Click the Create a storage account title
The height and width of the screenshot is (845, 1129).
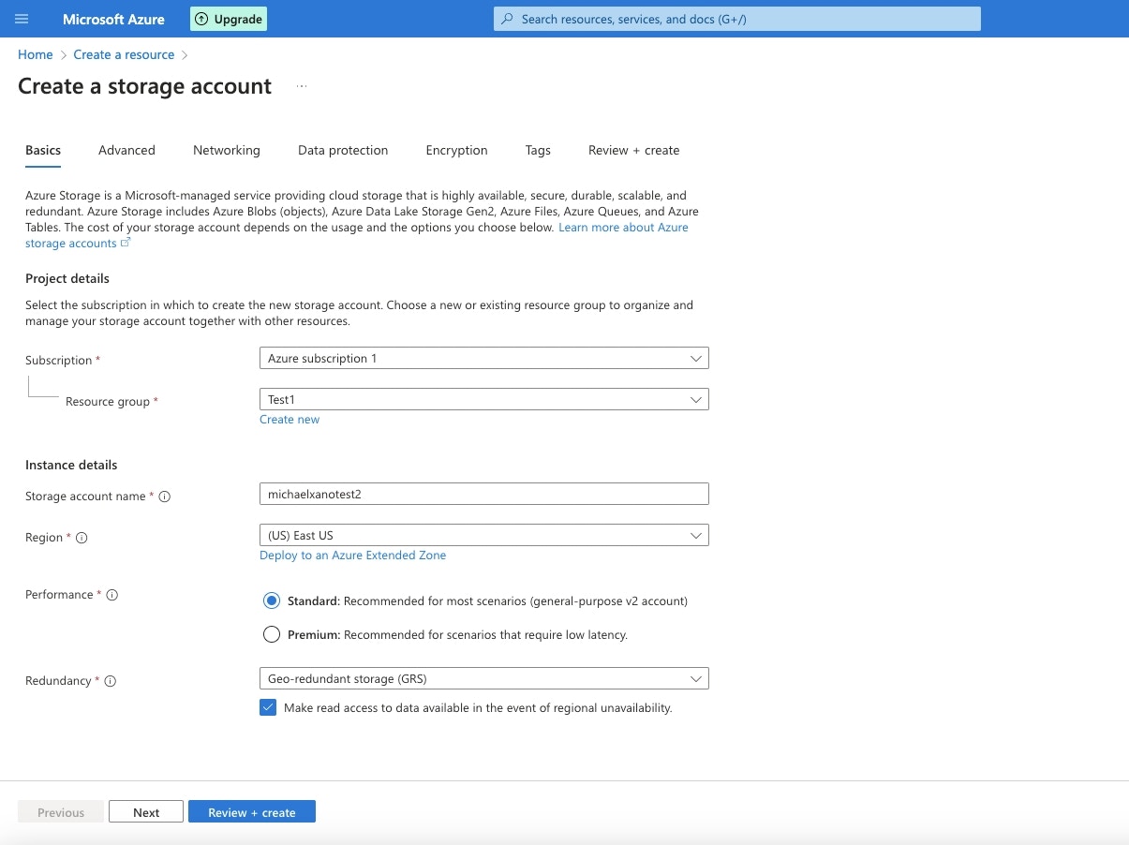click(x=144, y=86)
